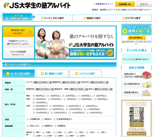Check 交通費支給 checkbox
This screenshot has width=153, height=137.
pyautogui.click(x=28, y=119)
